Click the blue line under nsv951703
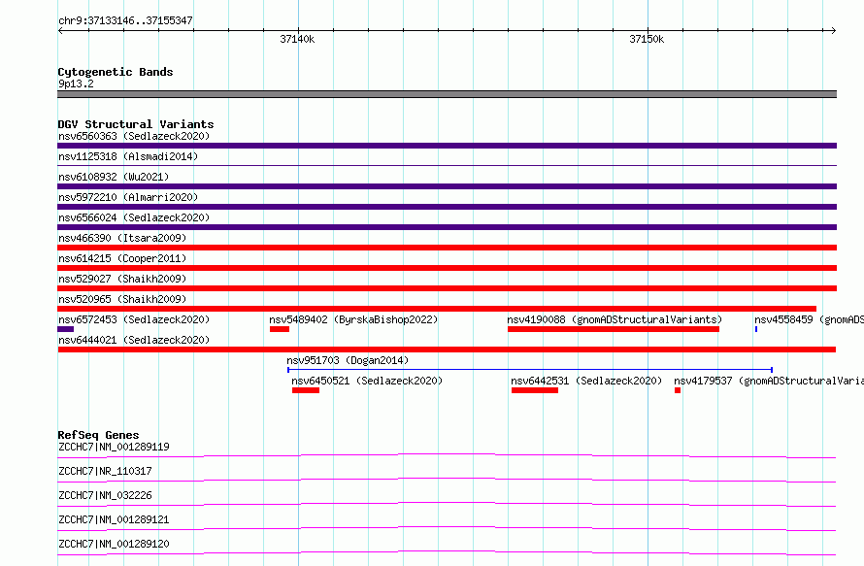This screenshot has width=864, height=566. (530, 370)
